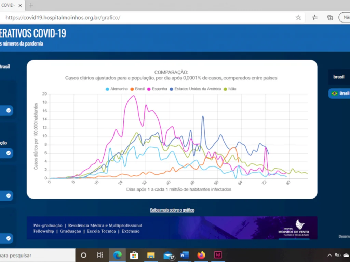Follow the 'Saiba mais sobre o gráfico' link
This screenshot has height=262, width=350.
tap(172, 210)
